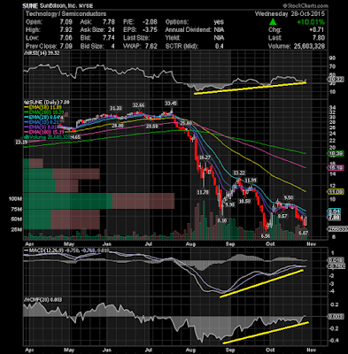Click the Jul label under the price chart
The image size is (348, 354).
tap(149, 244)
